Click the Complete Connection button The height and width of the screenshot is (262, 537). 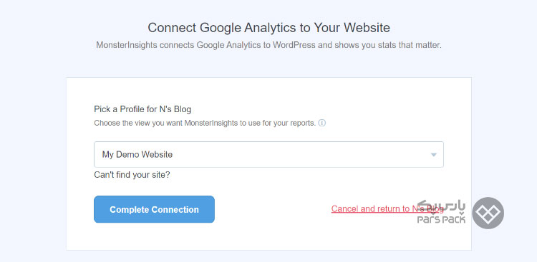(154, 209)
